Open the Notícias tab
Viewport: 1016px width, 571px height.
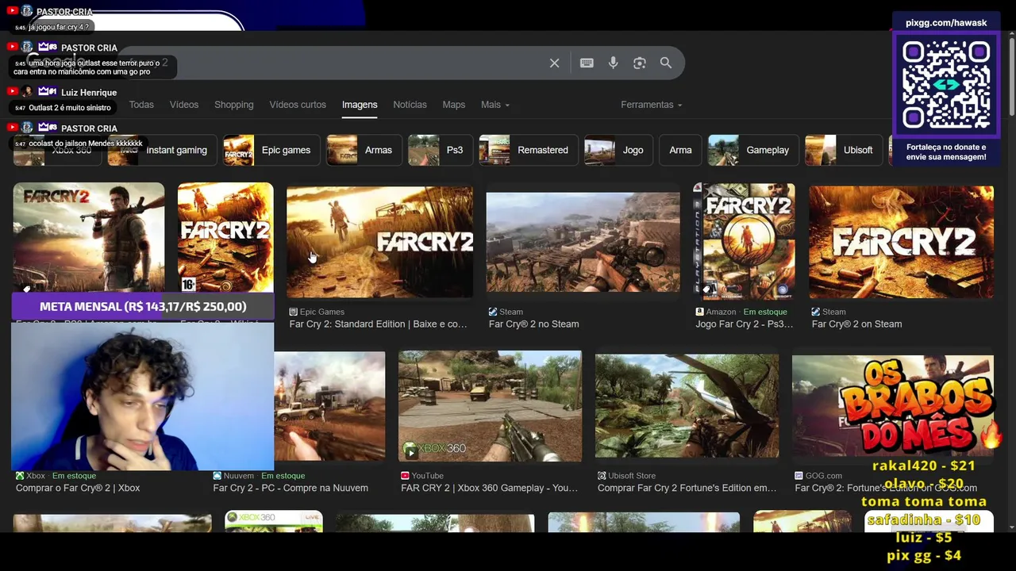tap(410, 105)
